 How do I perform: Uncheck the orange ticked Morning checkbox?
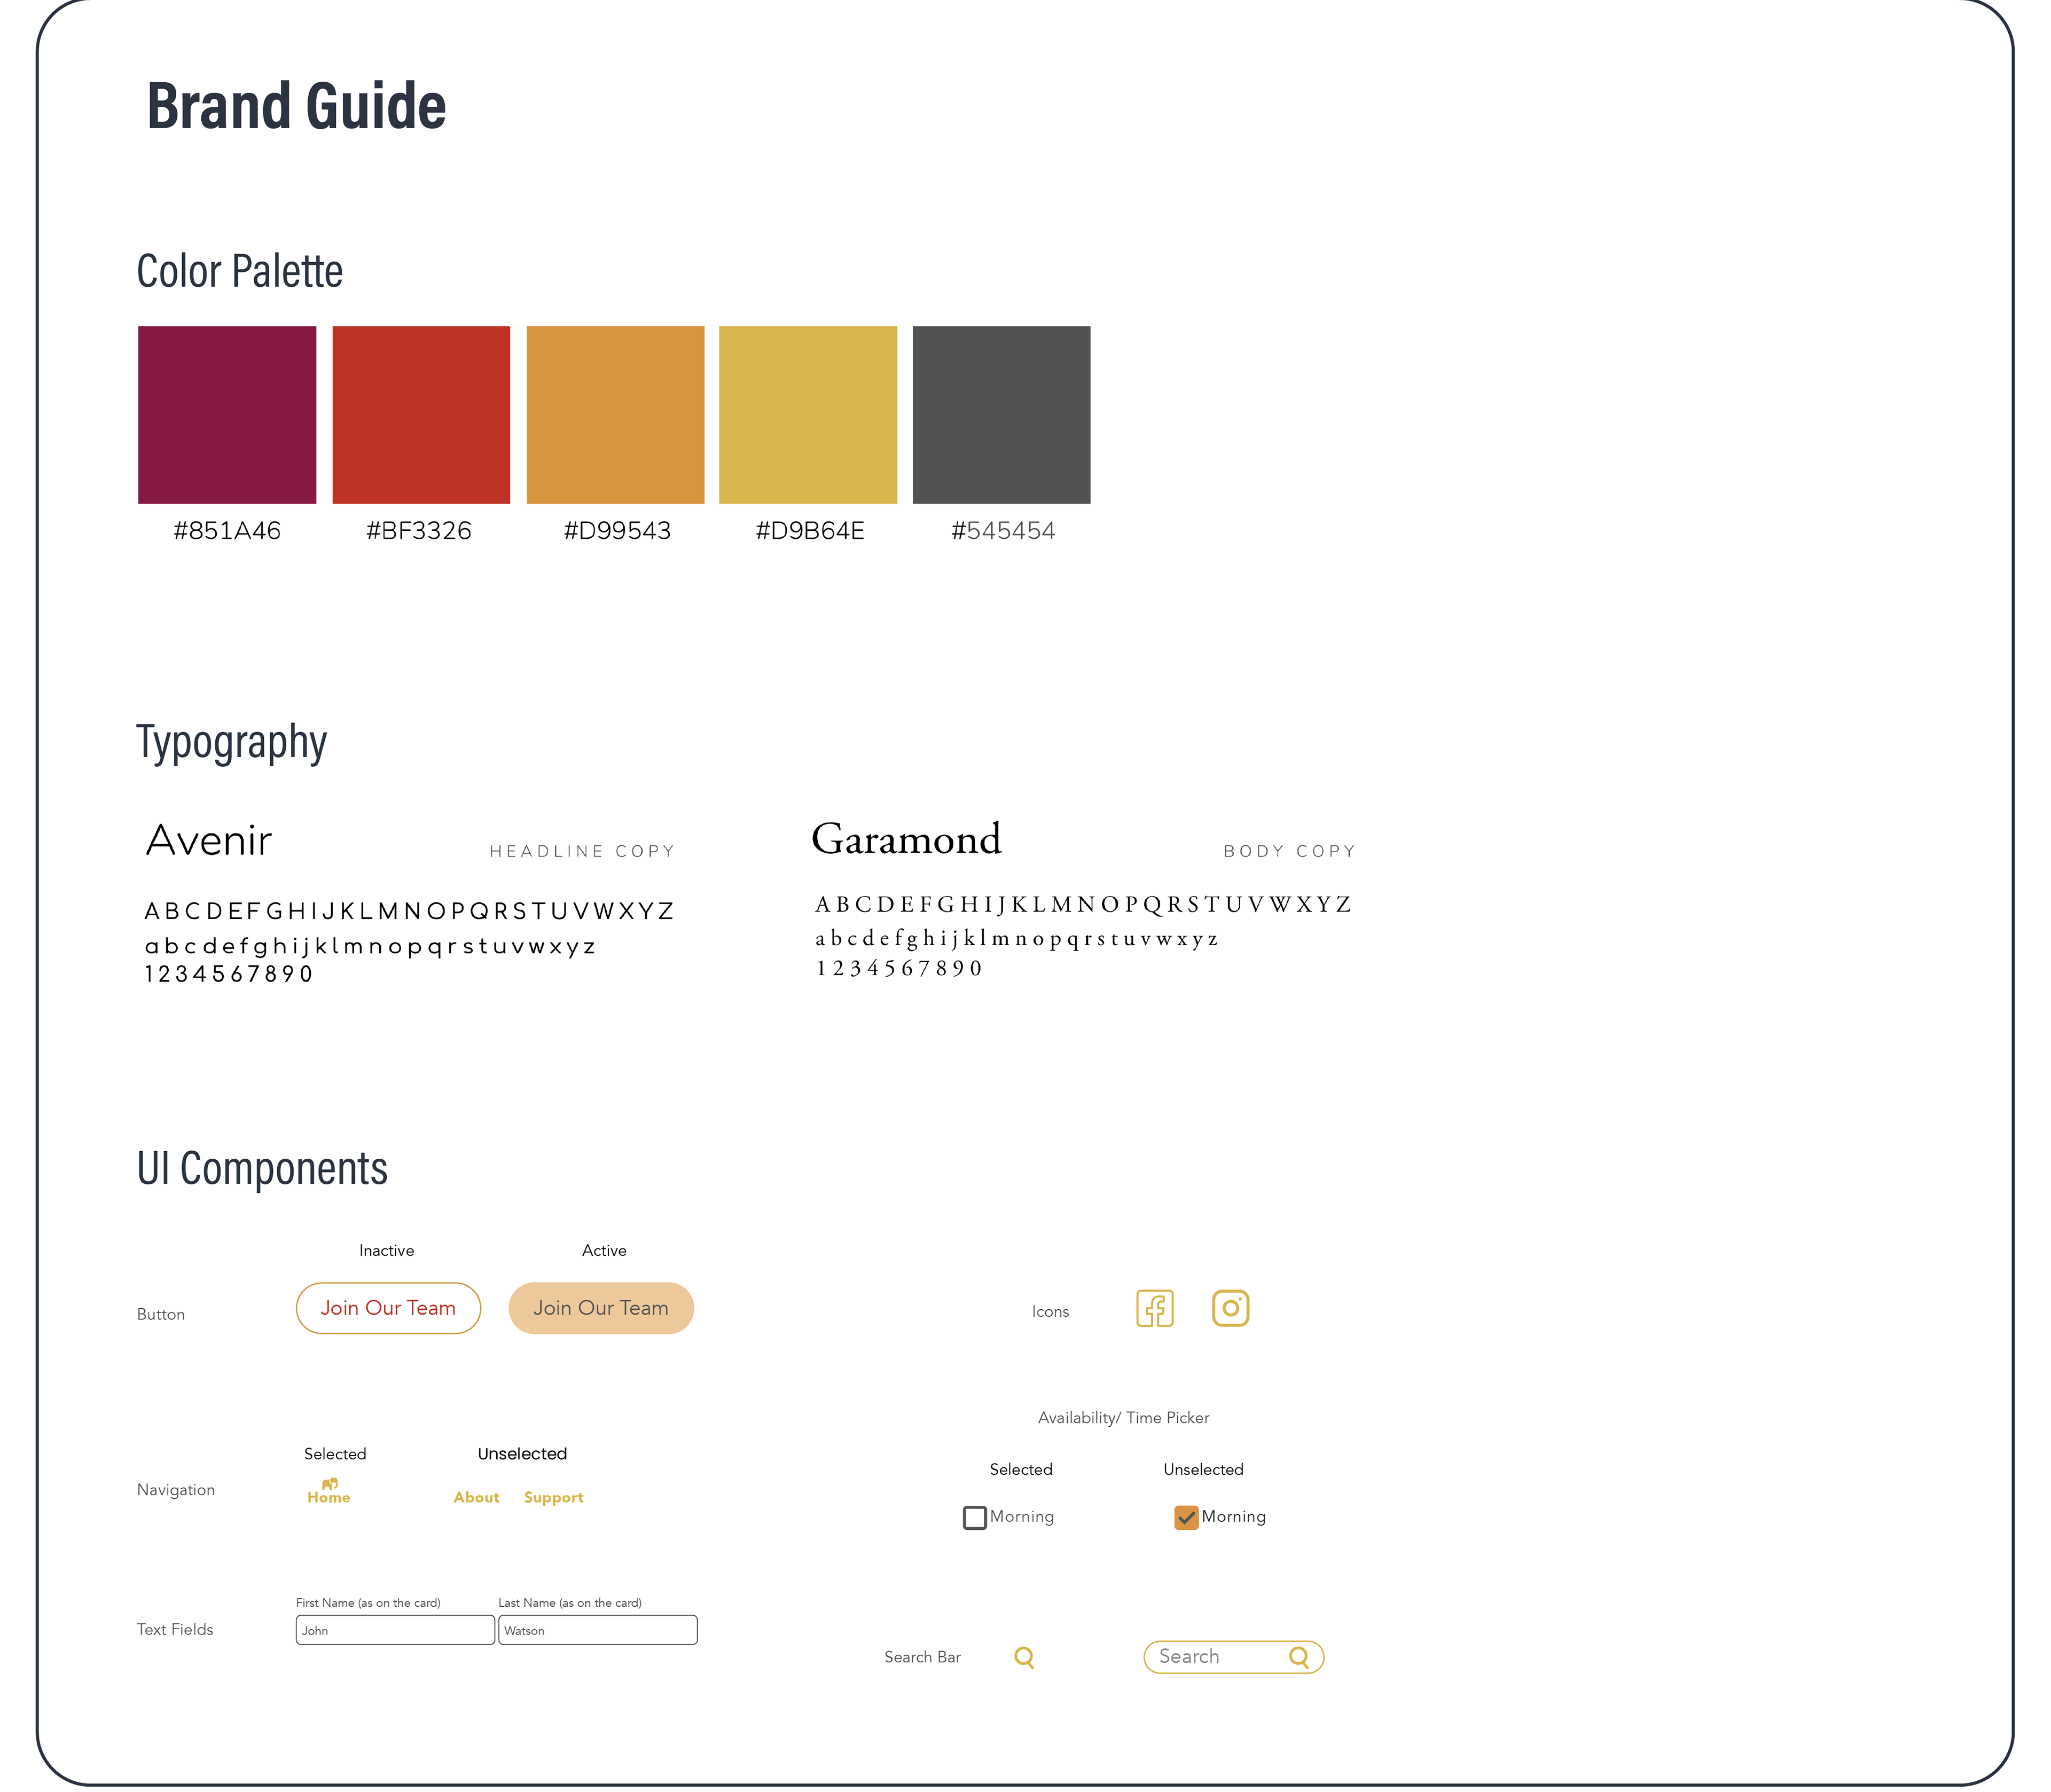[1186, 1517]
